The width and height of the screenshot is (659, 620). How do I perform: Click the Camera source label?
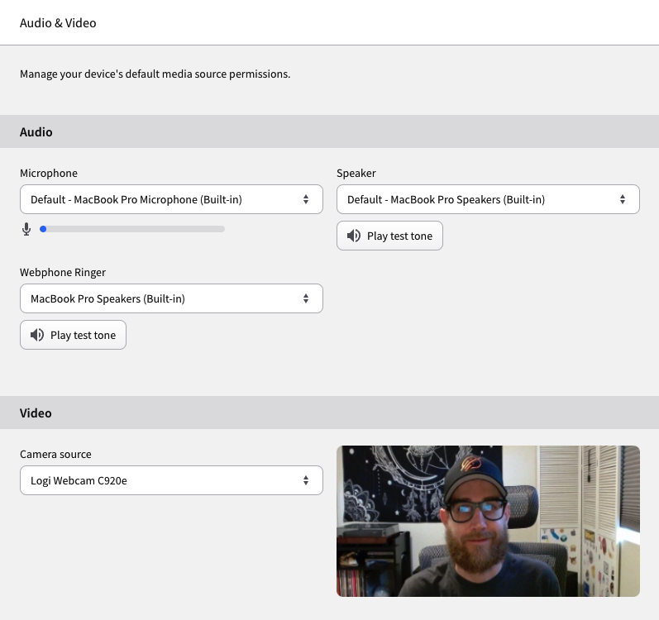pyautogui.click(x=55, y=454)
